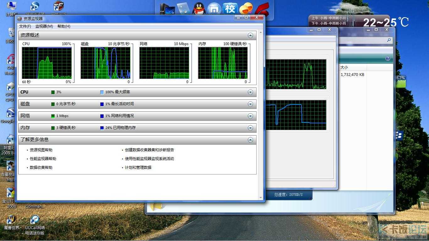Expand the CPU details section
429x241 pixels.
pyautogui.click(x=250, y=92)
